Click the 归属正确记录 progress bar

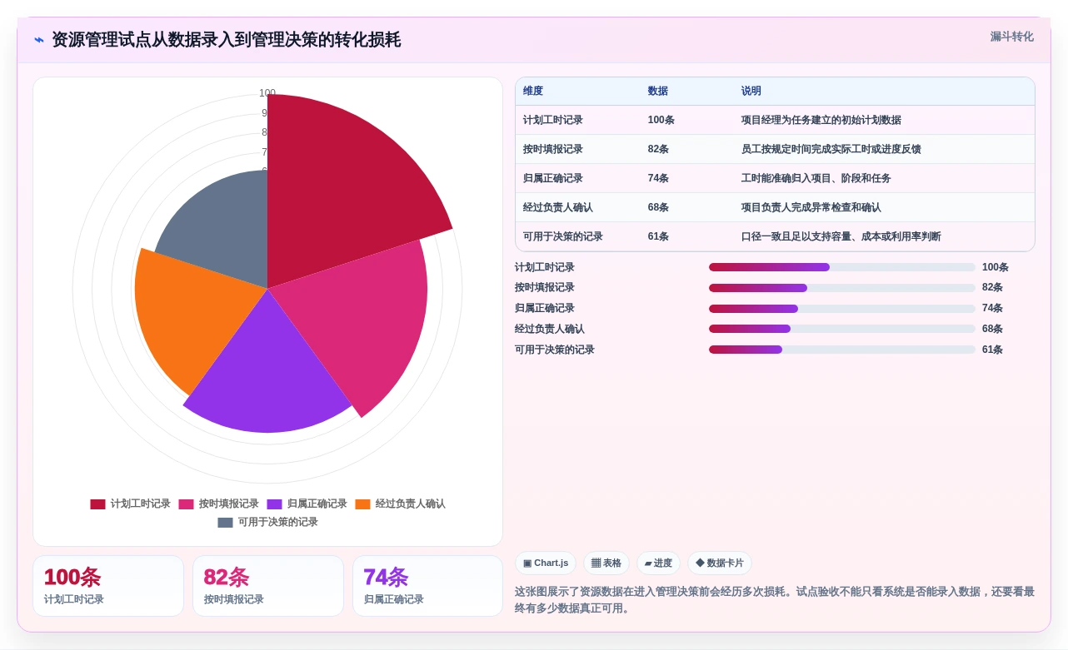[842, 309]
